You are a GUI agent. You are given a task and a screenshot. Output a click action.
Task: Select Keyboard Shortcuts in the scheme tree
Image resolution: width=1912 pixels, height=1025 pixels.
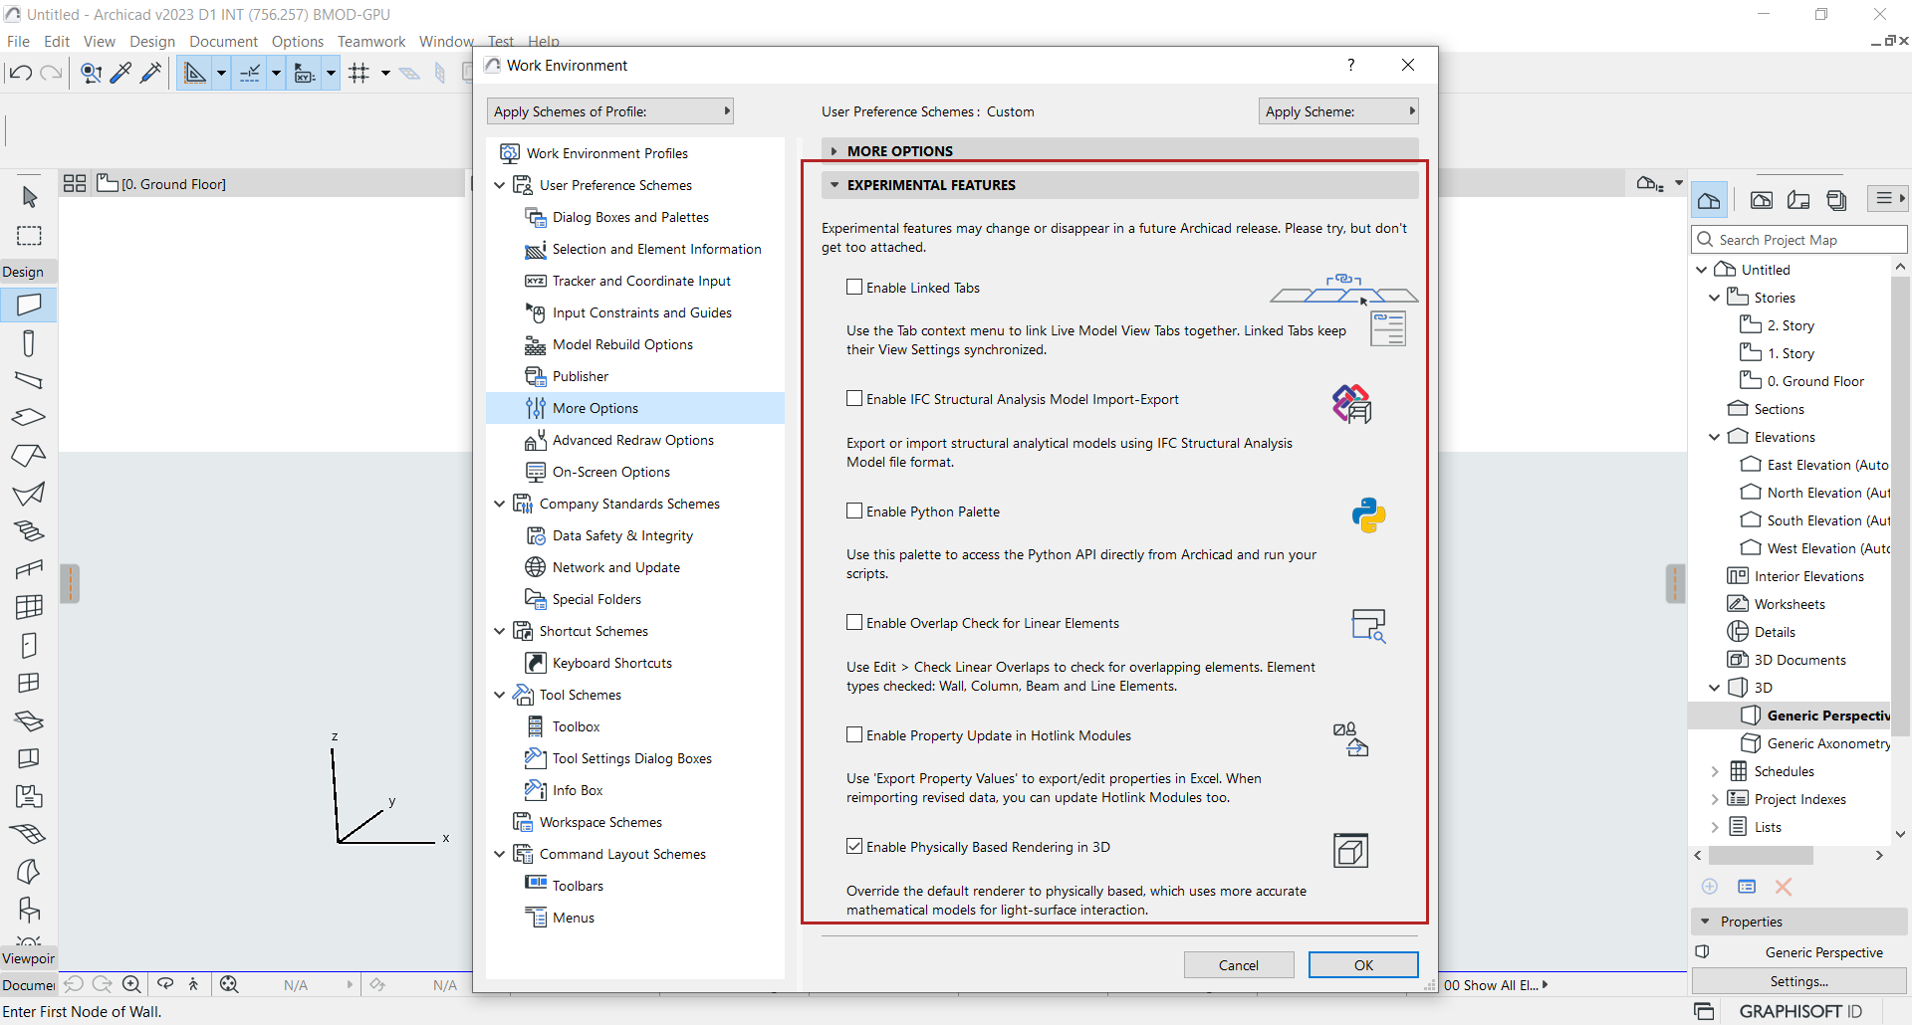(x=612, y=663)
